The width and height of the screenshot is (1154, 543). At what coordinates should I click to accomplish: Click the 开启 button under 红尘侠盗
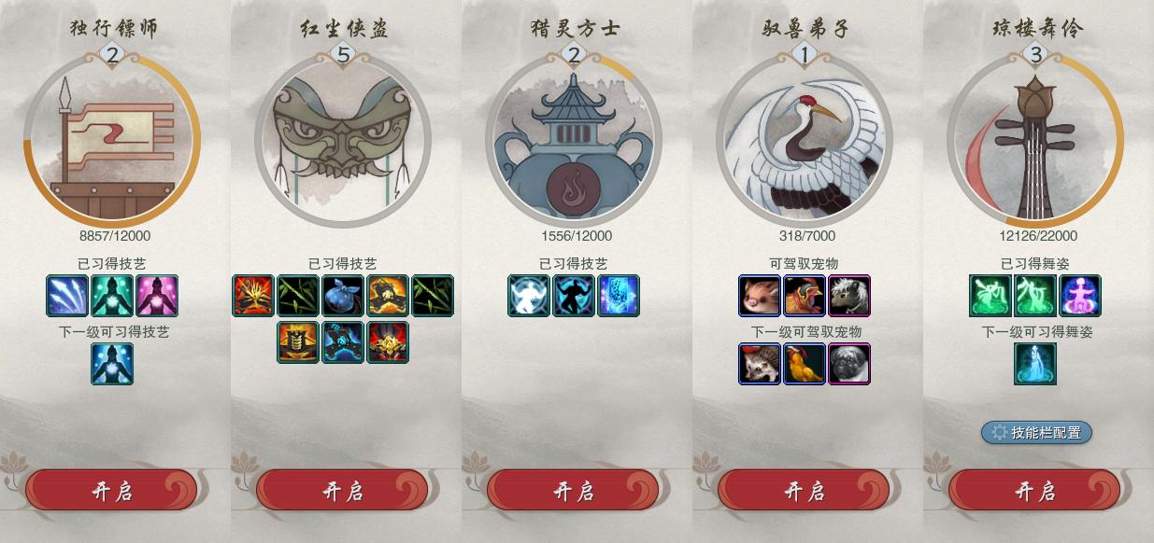tap(342, 491)
